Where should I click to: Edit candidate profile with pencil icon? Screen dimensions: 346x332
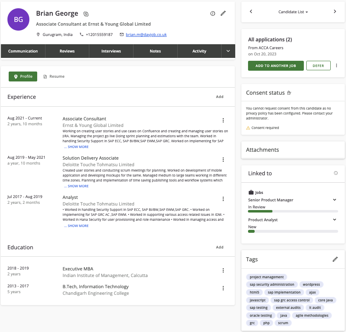pos(223,14)
